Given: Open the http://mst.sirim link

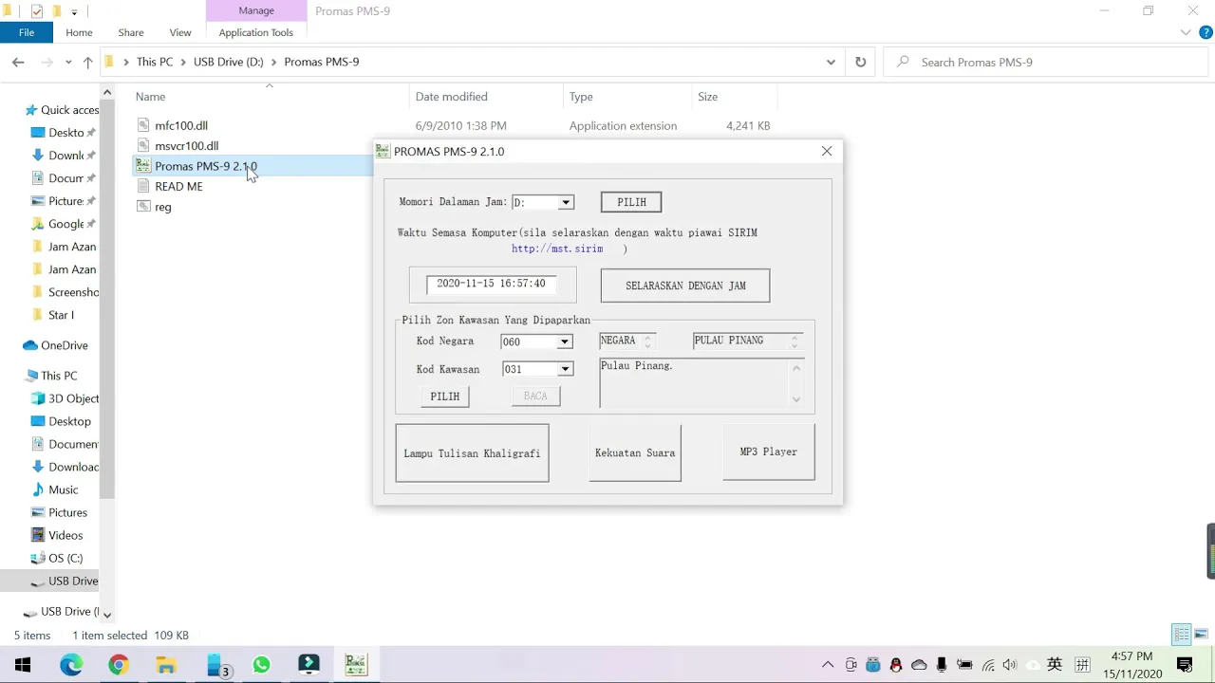Looking at the screenshot, I should point(557,249).
